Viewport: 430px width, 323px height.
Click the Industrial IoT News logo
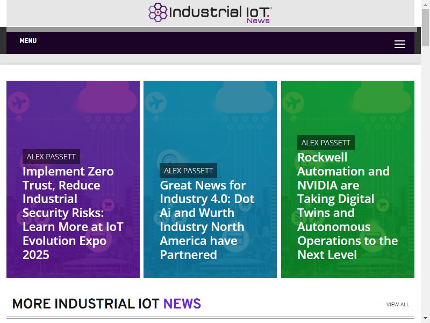210,12
